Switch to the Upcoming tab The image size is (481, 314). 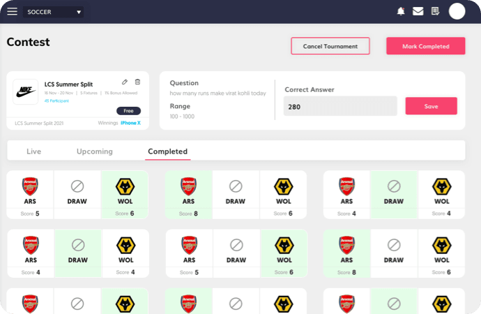[x=94, y=151]
